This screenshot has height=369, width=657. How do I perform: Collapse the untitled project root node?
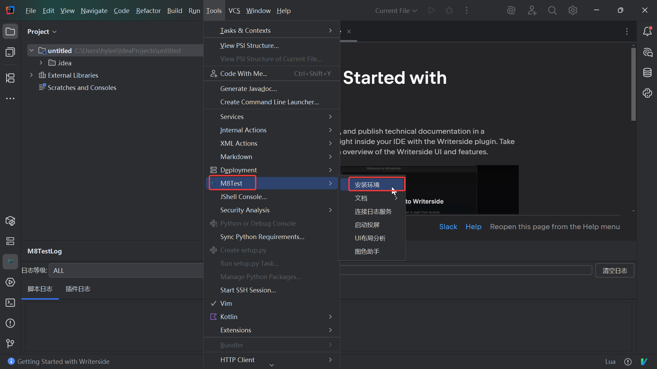point(31,50)
